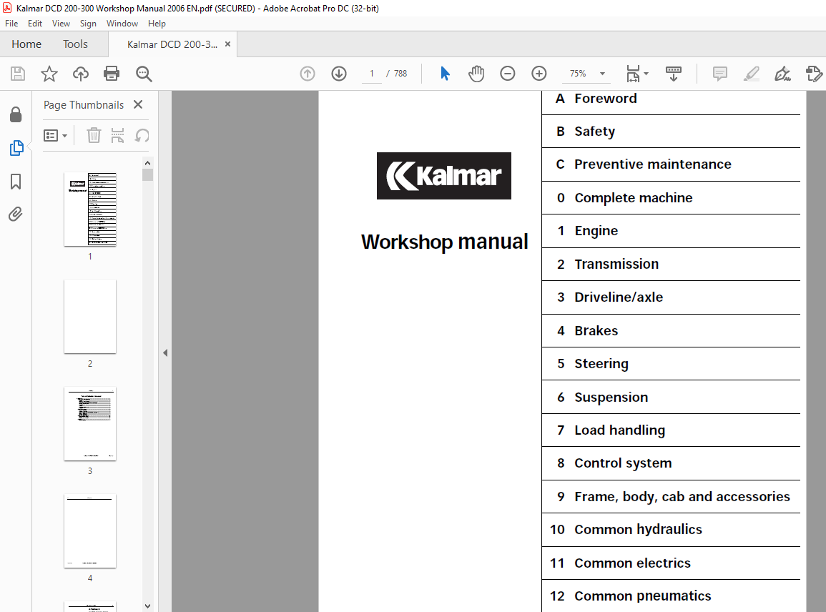Toggle Page Thumbnails panel icon
Viewport: 826px width, 612px height.
(16, 148)
